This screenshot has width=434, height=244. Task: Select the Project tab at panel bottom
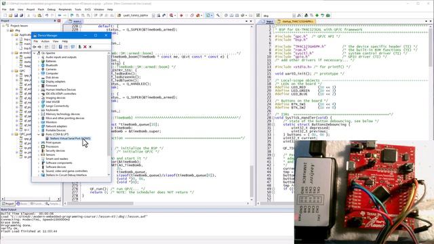coord(7,203)
